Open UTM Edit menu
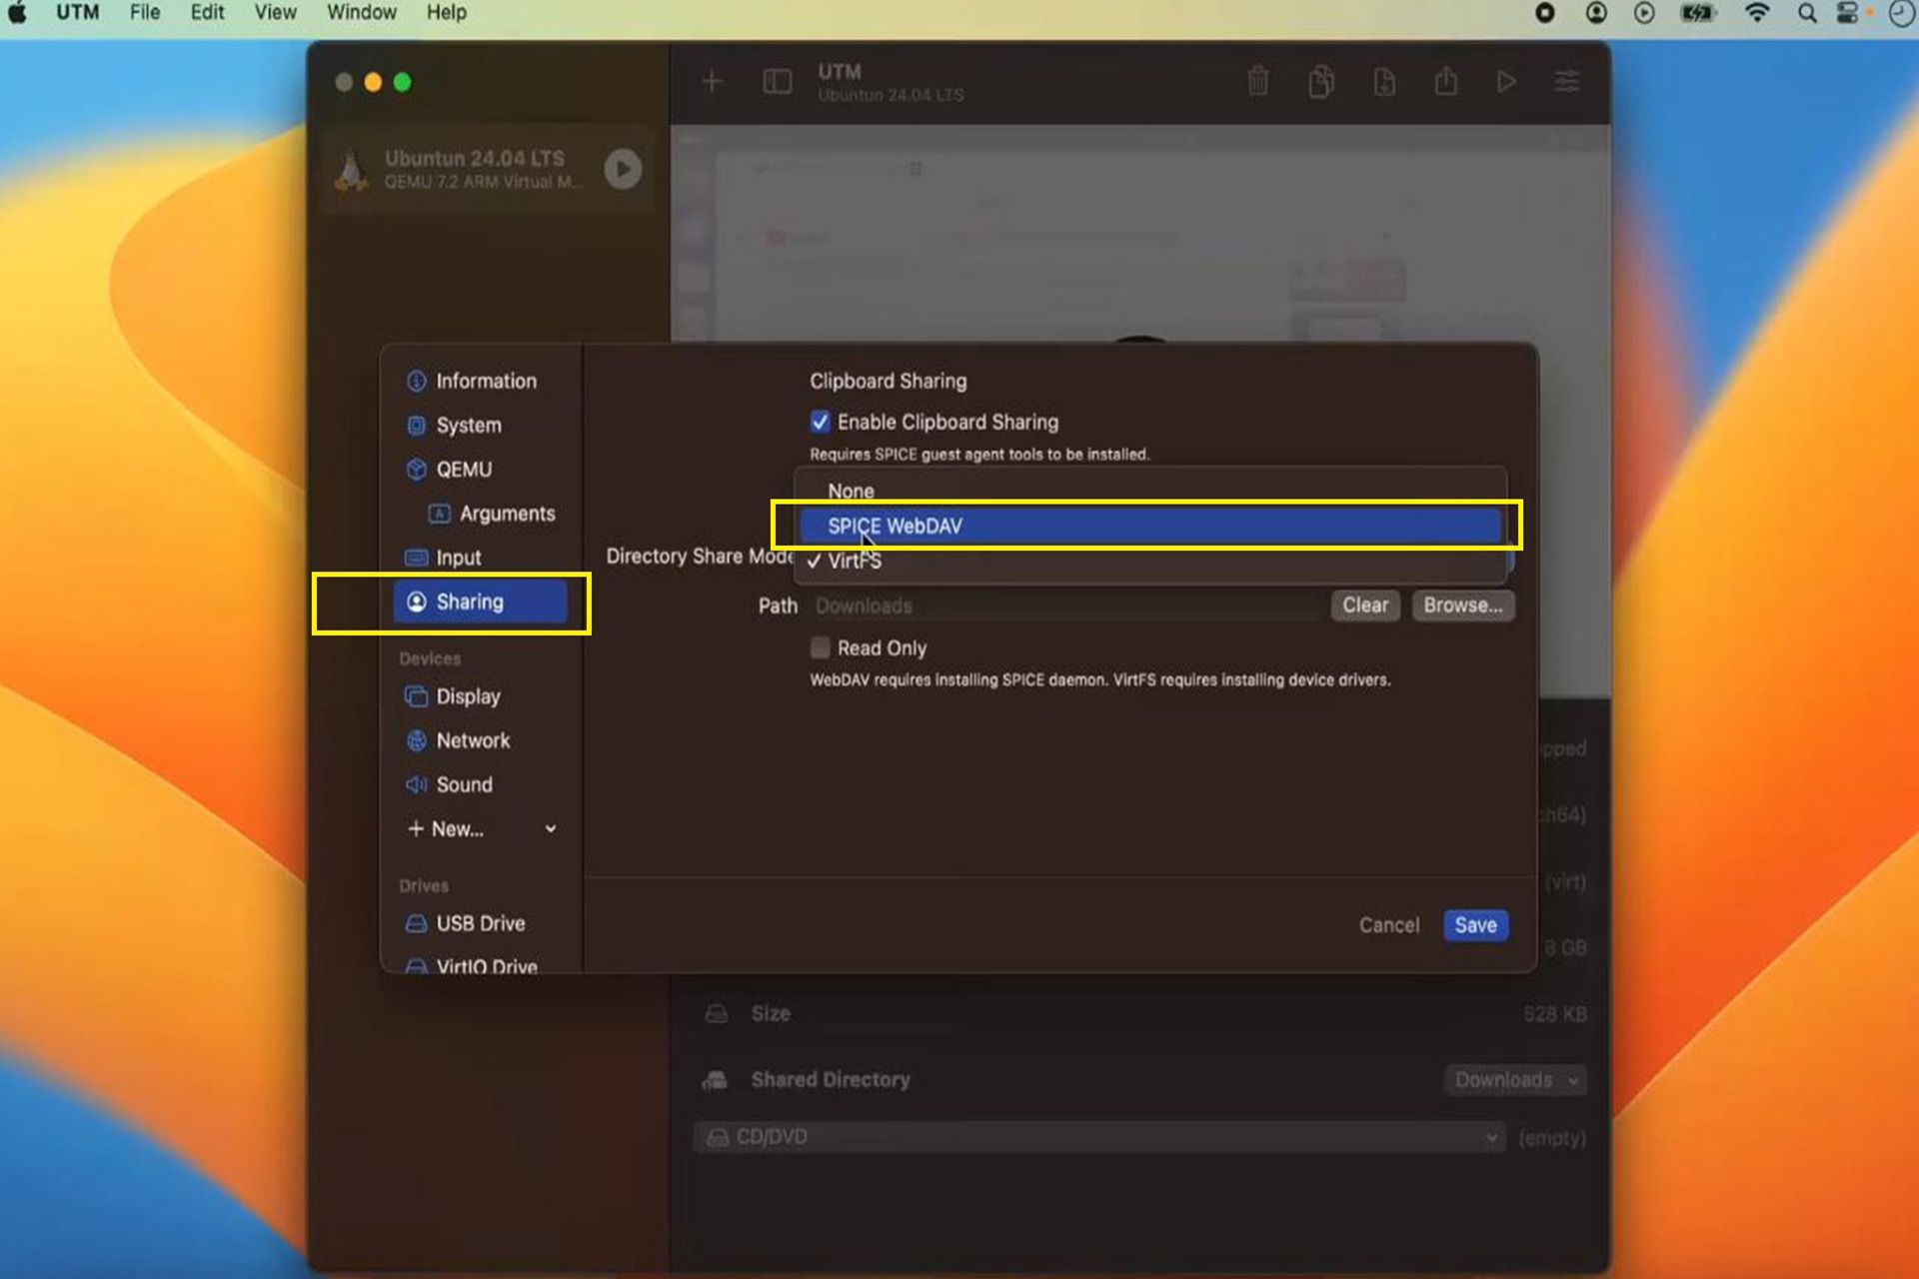The image size is (1919, 1279). tap(210, 13)
